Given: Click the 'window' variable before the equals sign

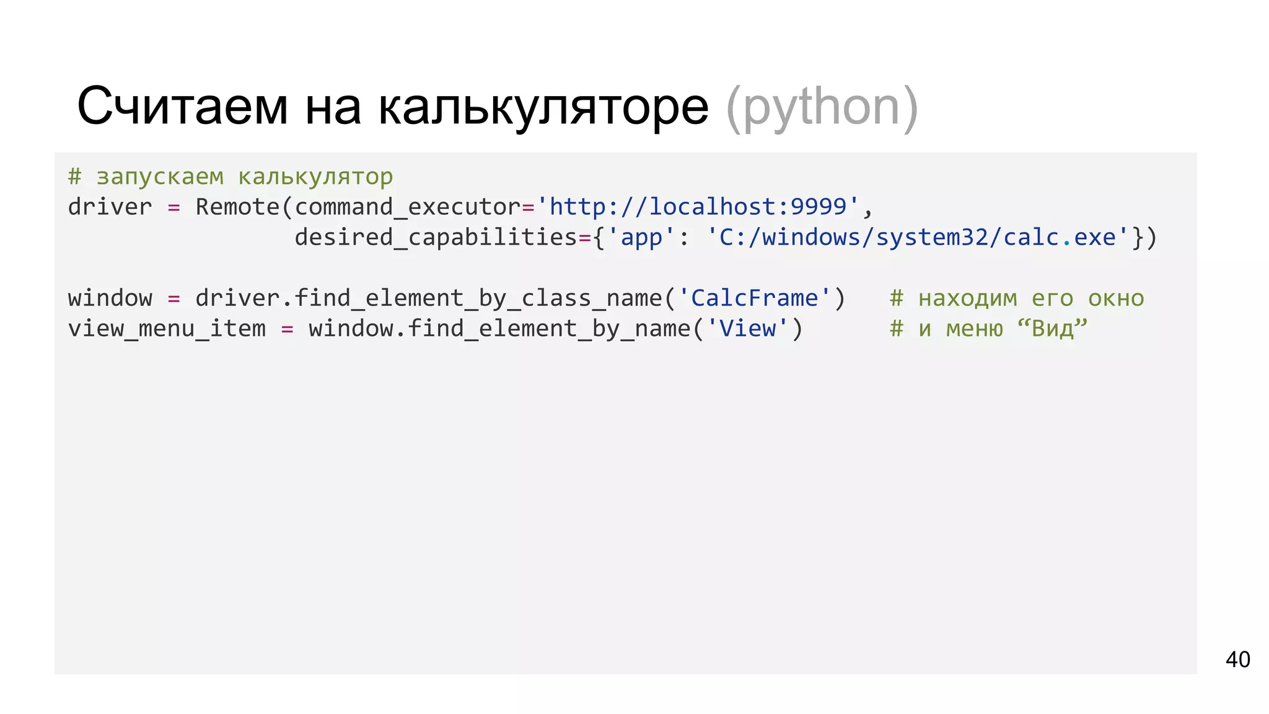Looking at the screenshot, I should tap(110, 298).
